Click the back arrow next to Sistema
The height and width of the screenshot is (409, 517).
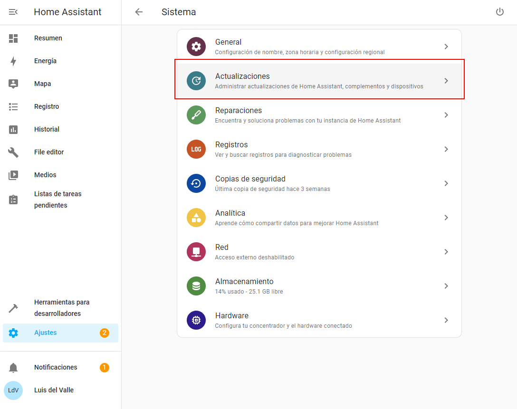[139, 12]
